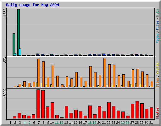The width and height of the screenshot is (161, 126).
Task: Click the red "KBytes" legend label
Action: 158,113
